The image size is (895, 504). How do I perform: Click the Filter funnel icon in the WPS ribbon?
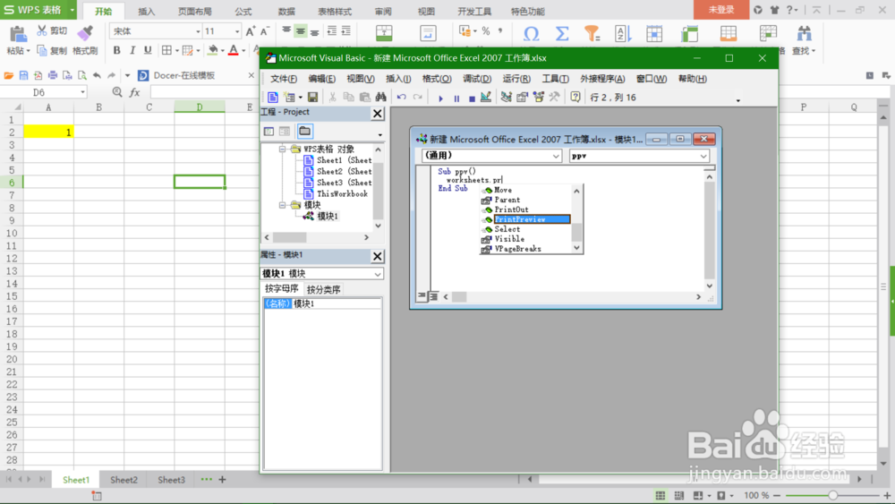tap(592, 34)
